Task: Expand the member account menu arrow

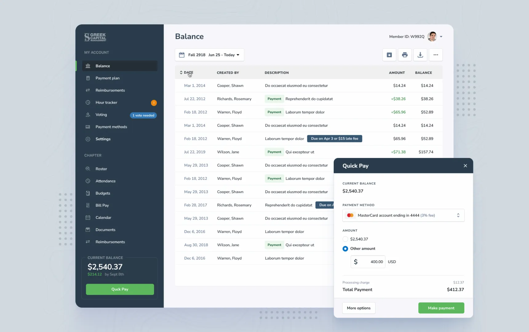Action: coord(441,37)
